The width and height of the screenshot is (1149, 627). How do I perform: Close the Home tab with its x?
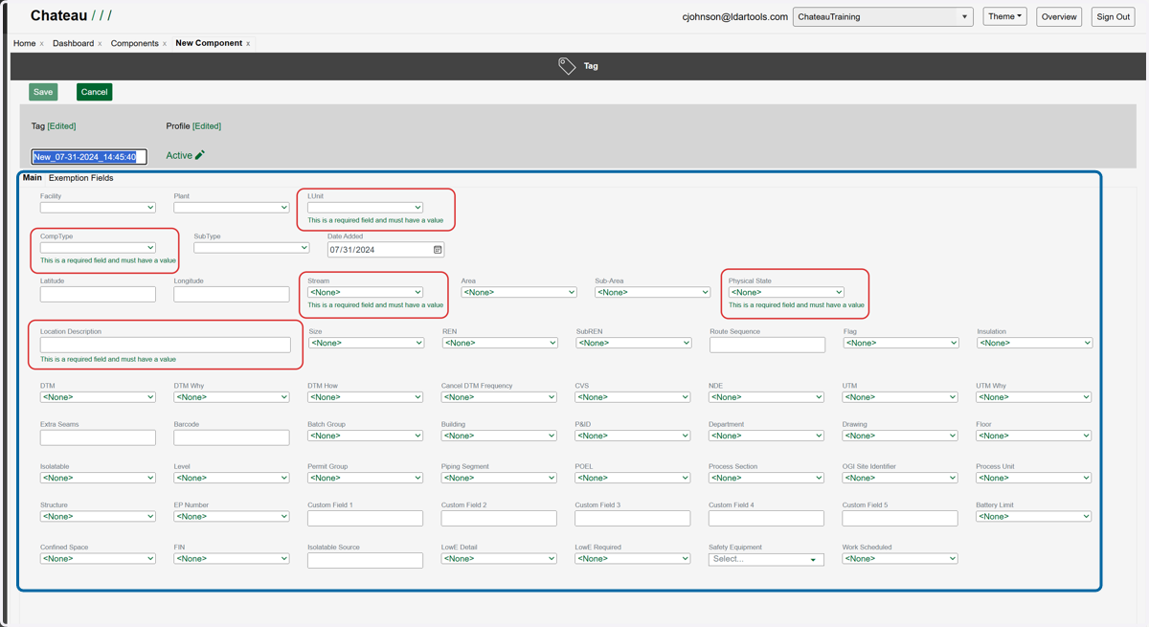click(x=41, y=44)
